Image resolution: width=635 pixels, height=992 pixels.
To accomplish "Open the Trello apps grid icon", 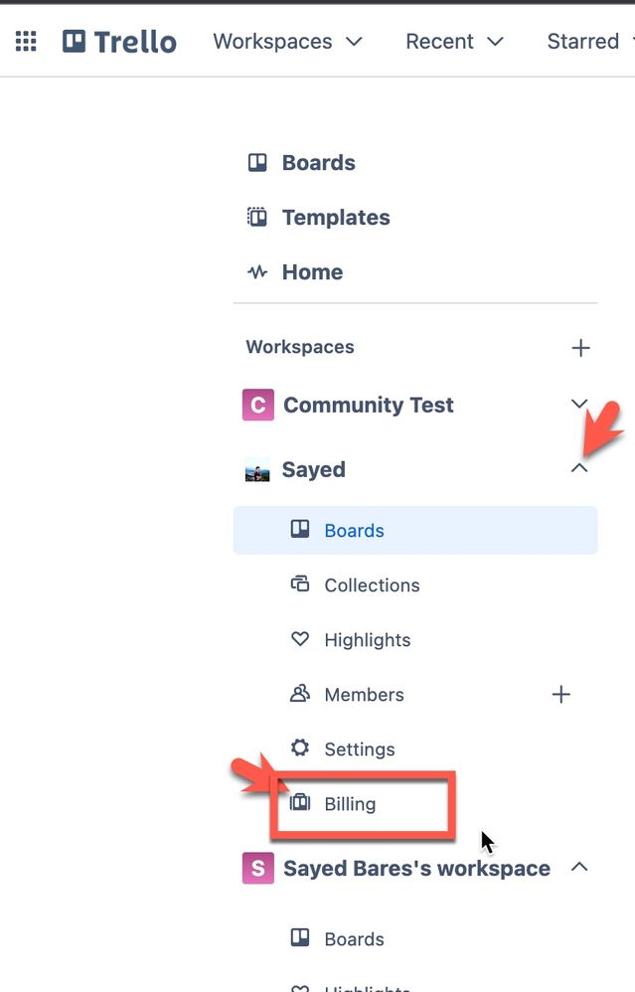I will (25, 41).
